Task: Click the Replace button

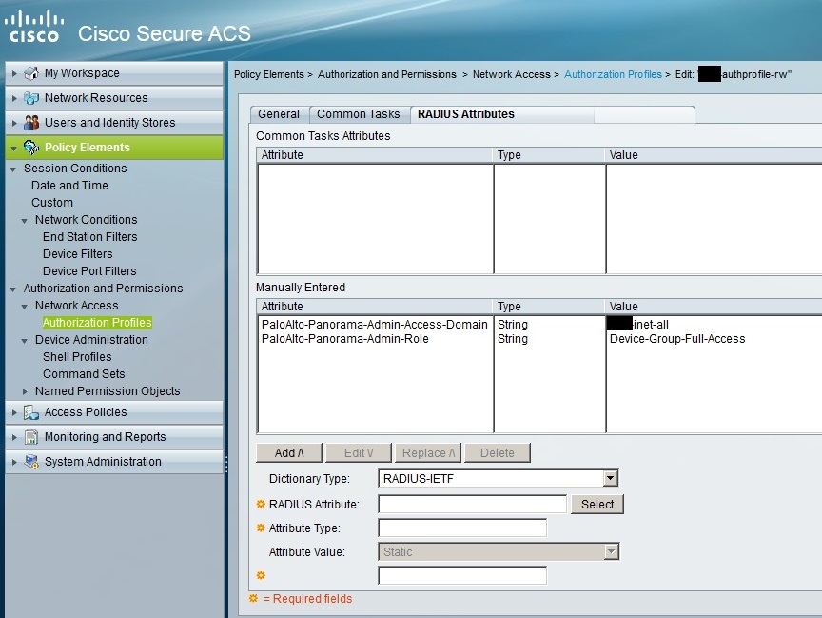Action: pos(428,452)
